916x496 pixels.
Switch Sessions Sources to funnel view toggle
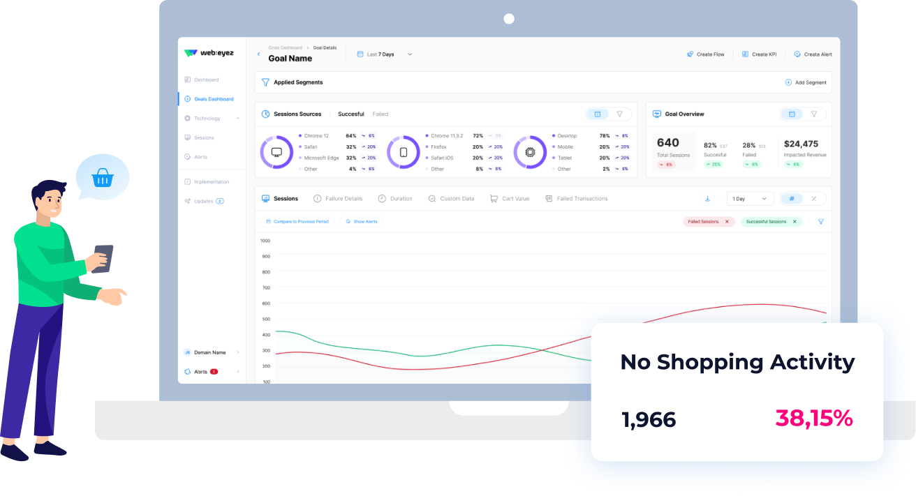coord(619,114)
